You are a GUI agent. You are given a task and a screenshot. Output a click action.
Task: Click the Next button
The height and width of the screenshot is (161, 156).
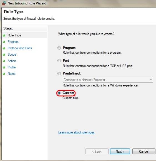coord(120,152)
